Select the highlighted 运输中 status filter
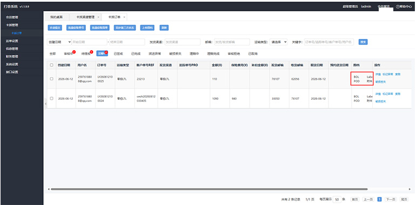The width and height of the screenshot is (416, 205). (x=102, y=53)
